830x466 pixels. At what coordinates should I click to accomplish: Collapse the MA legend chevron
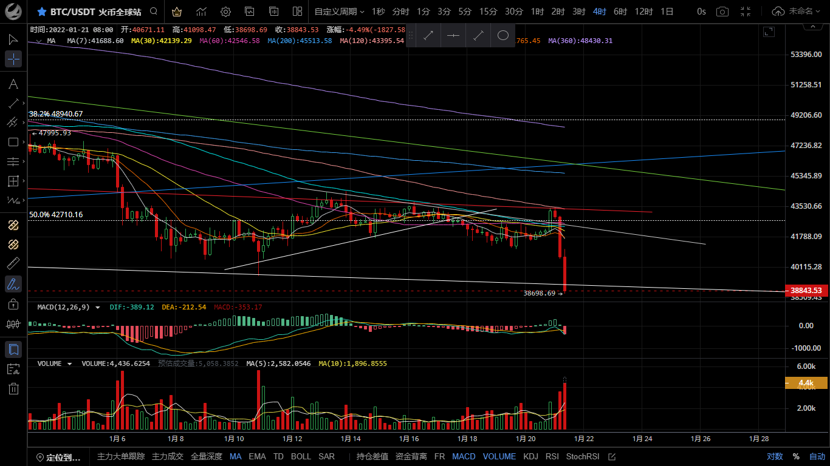pos(38,41)
